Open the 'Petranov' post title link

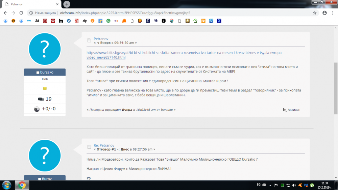[x=101, y=39]
